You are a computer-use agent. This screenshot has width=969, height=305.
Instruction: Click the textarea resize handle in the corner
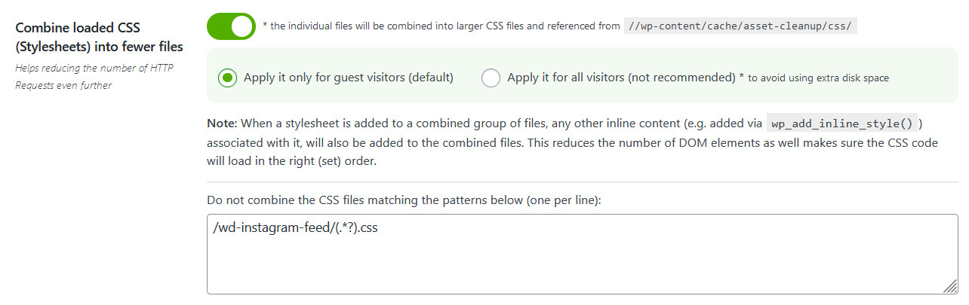click(x=950, y=285)
